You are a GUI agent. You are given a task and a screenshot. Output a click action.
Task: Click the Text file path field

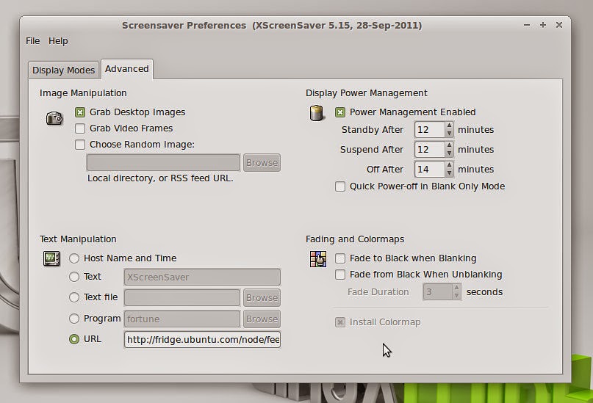[182, 297]
